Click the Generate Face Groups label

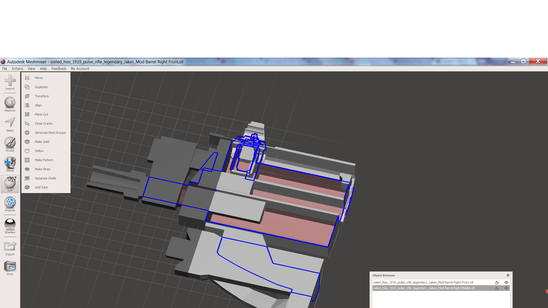[x=50, y=133]
